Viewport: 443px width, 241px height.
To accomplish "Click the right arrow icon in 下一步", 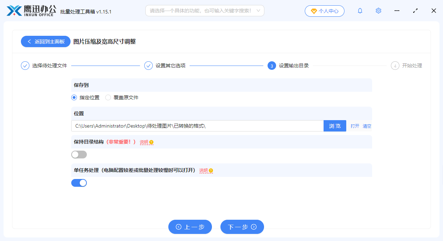I will coord(254,227).
